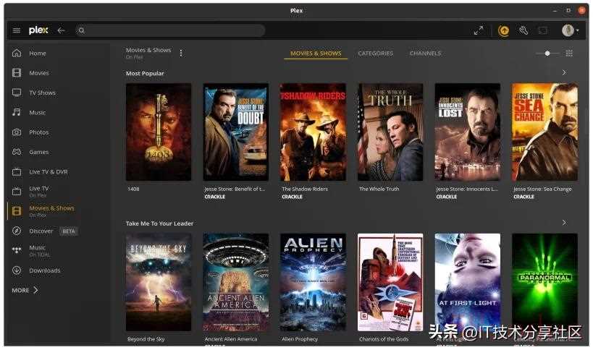Go back with the arrow icon
This screenshot has height=350, width=593.
62,30
